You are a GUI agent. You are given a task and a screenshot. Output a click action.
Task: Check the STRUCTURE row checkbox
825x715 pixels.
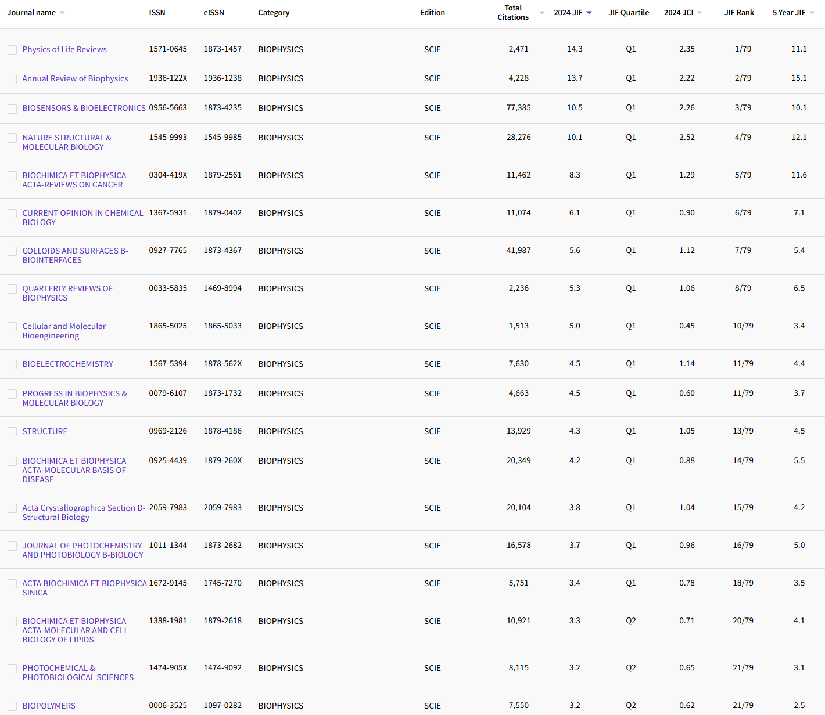tap(12, 432)
